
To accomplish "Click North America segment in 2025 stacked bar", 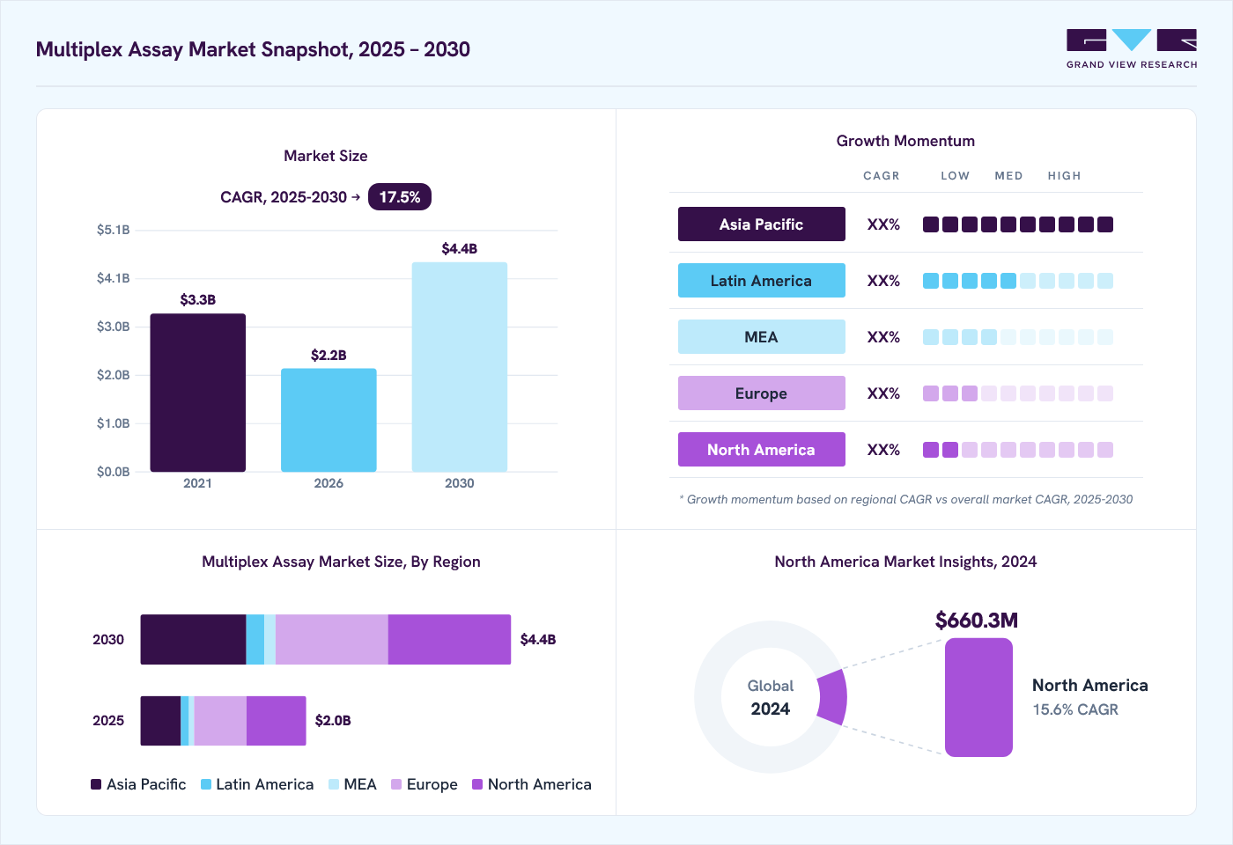I will click(x=277, y=721).
